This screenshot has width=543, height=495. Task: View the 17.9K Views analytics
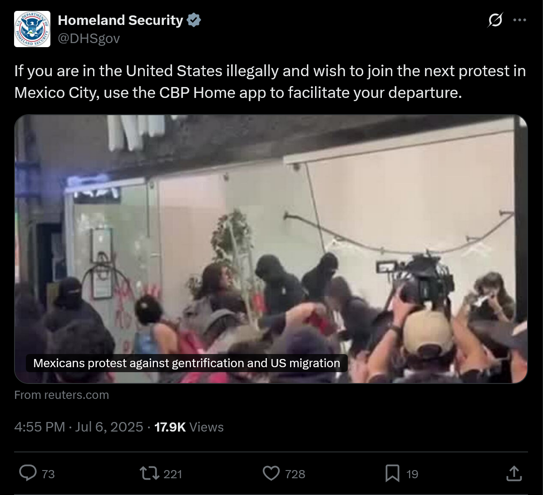tap(189, 427)
